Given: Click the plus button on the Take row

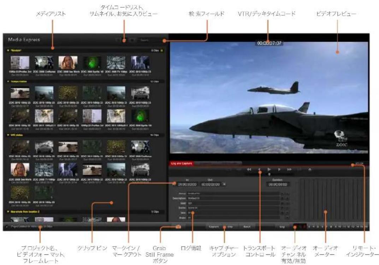Looking at the screenshot, I should tap(287, 213).
